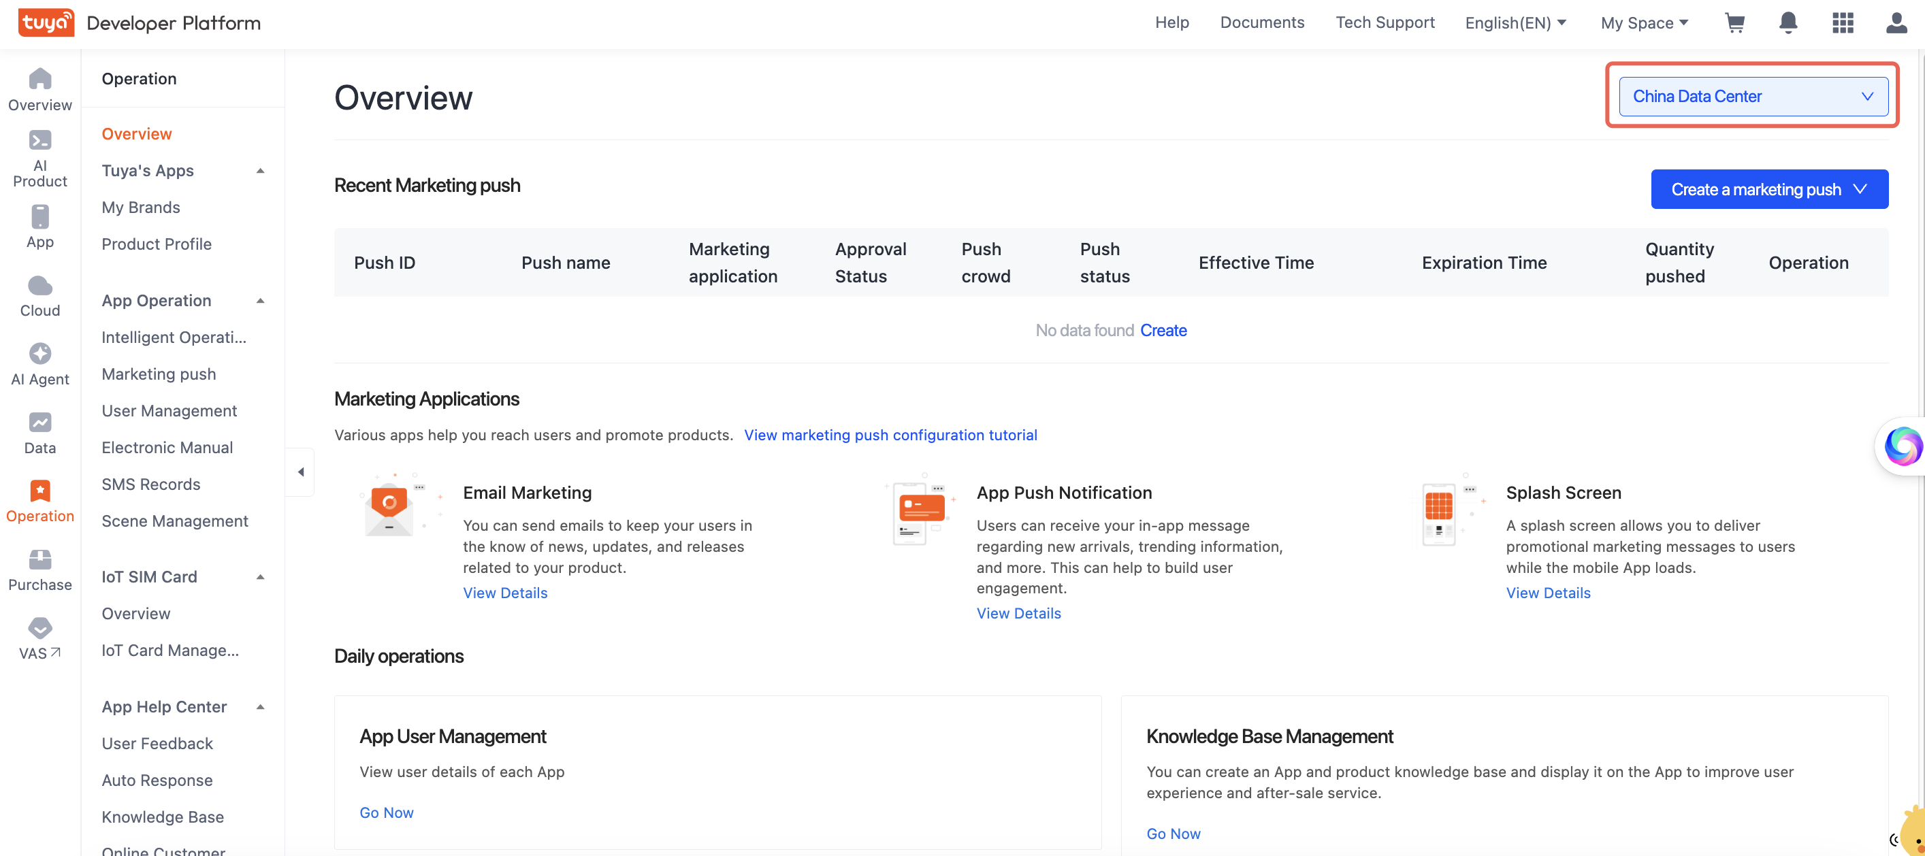Open VAS external link in rail
The height and width of the screenshot is (856, 1925).
[x=40, y=639]
